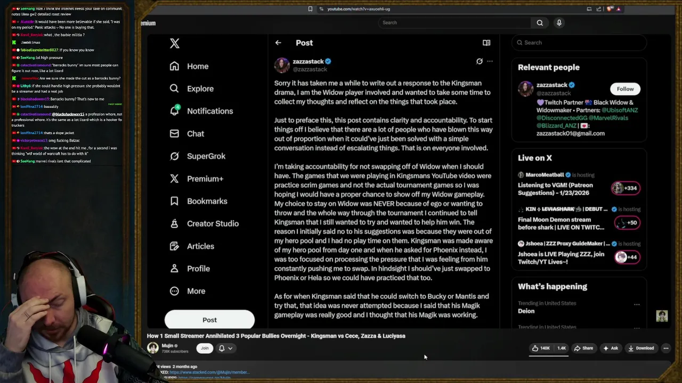
Task: Click the Deion trending topic
Action: coord(526,311)
